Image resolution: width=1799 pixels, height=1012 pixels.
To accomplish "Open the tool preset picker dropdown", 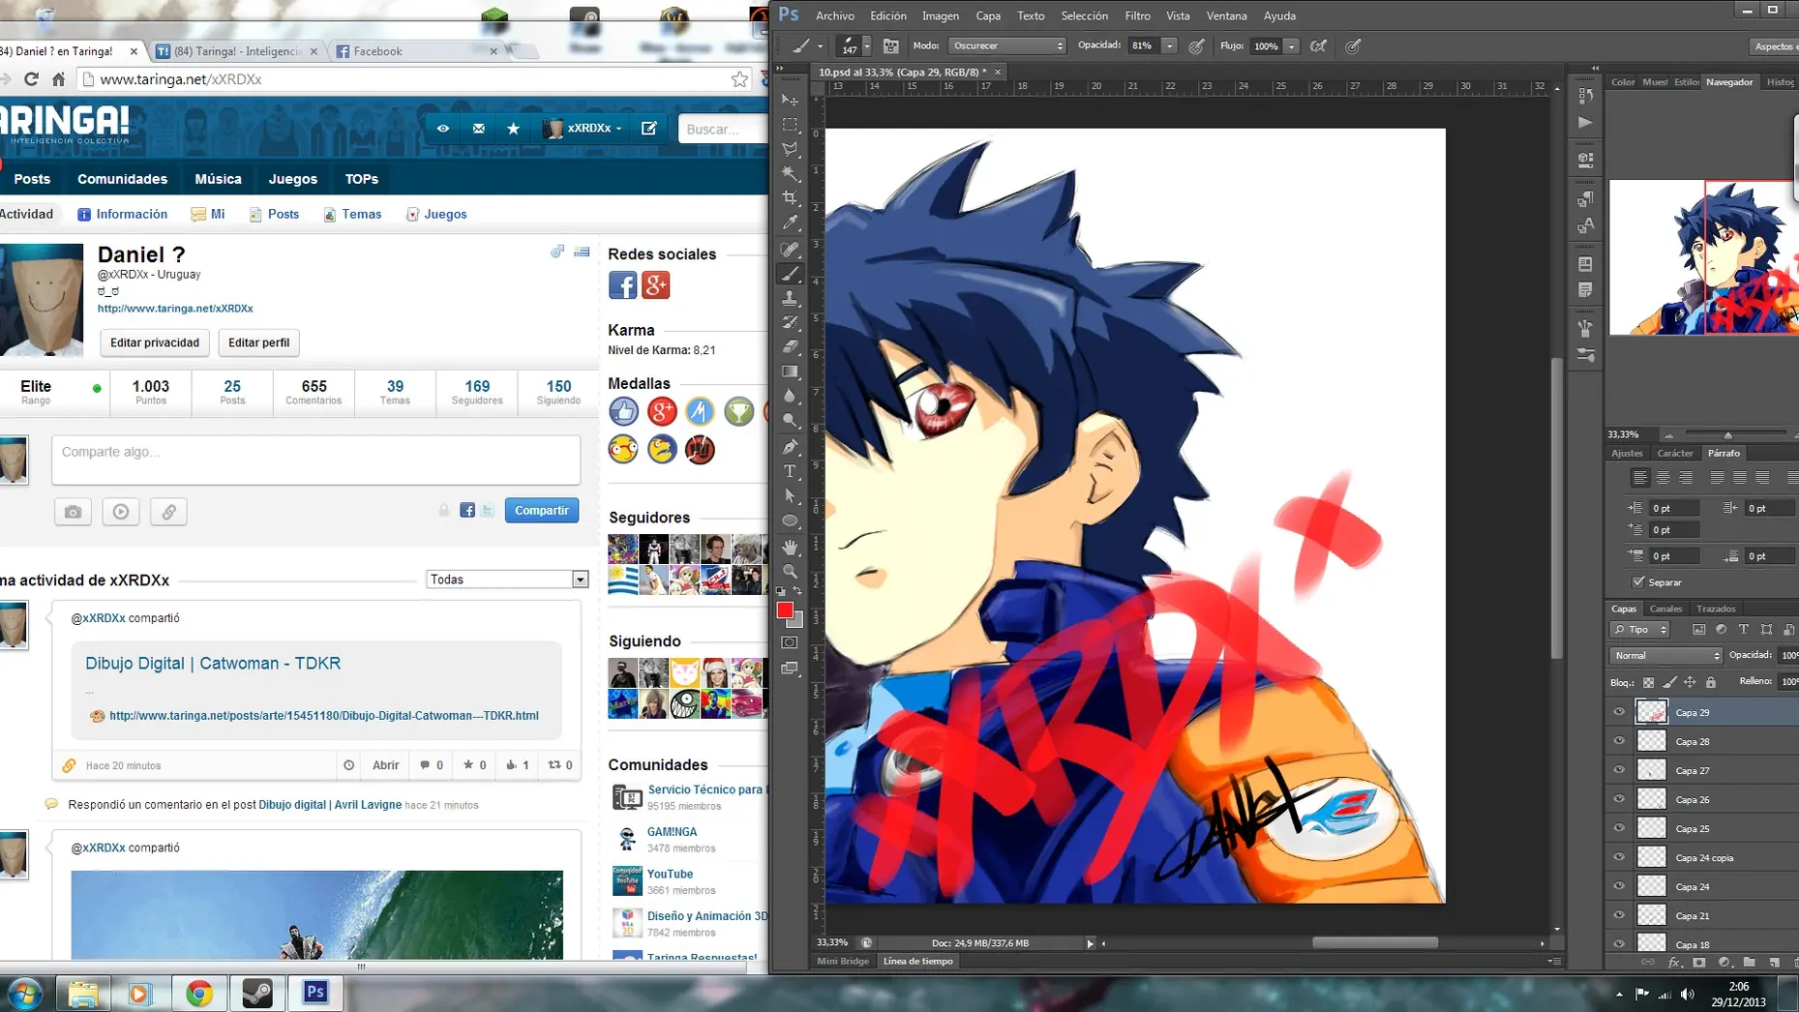I will point(820,45).
